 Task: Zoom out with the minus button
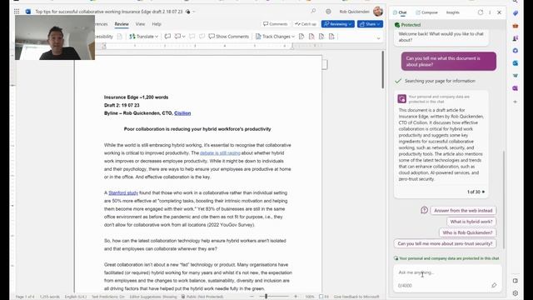252,297
